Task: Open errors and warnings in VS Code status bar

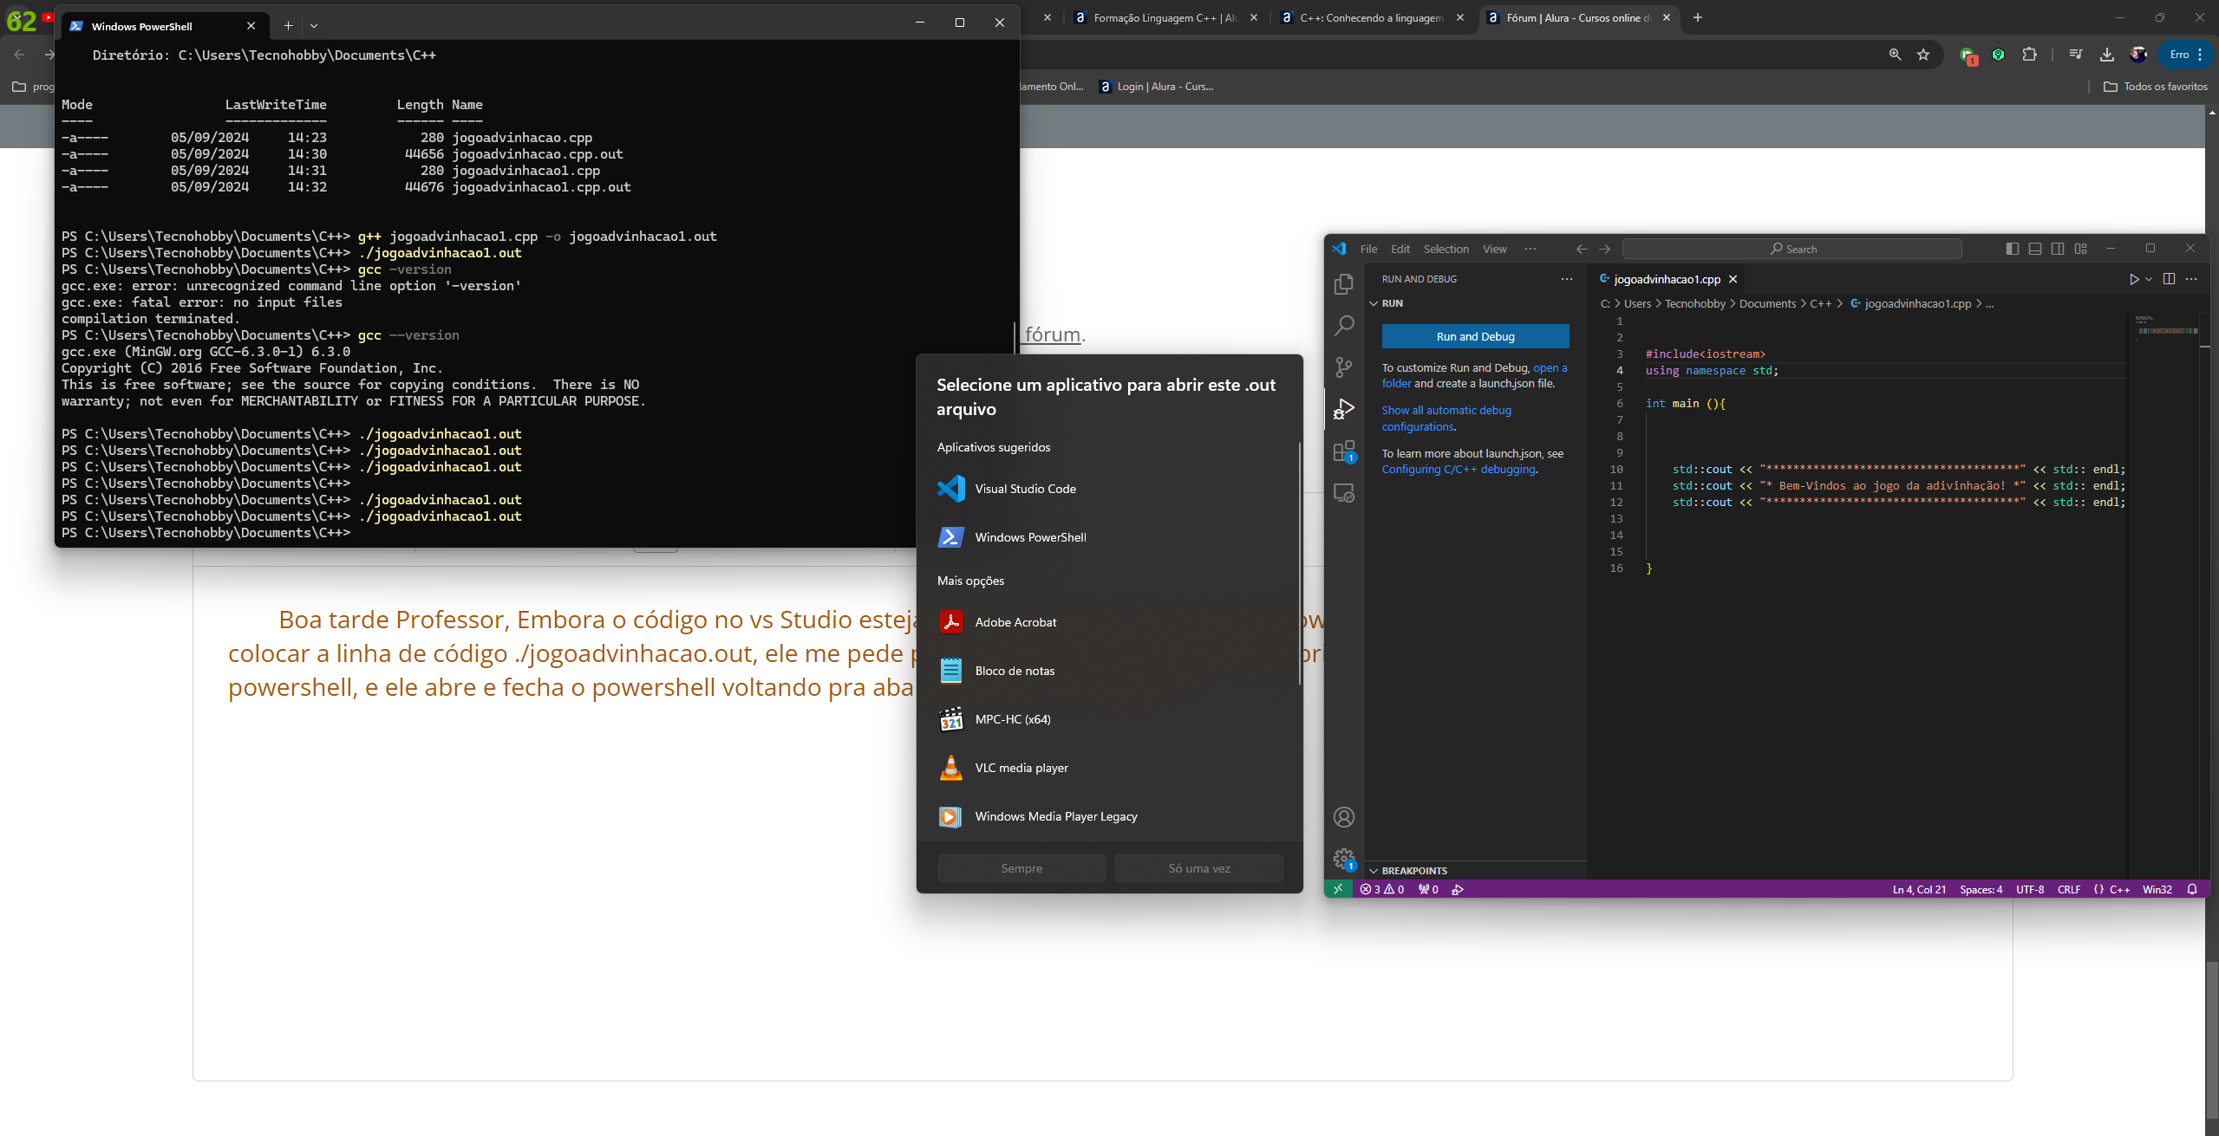Action: [x=1381, y=889]
